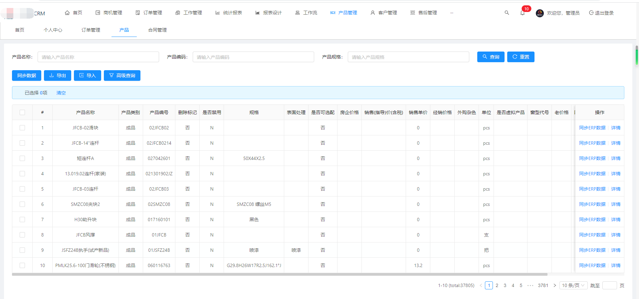Click product code 060116763 cell
Viewport: 639px width, 299px height.
(159, 265)
